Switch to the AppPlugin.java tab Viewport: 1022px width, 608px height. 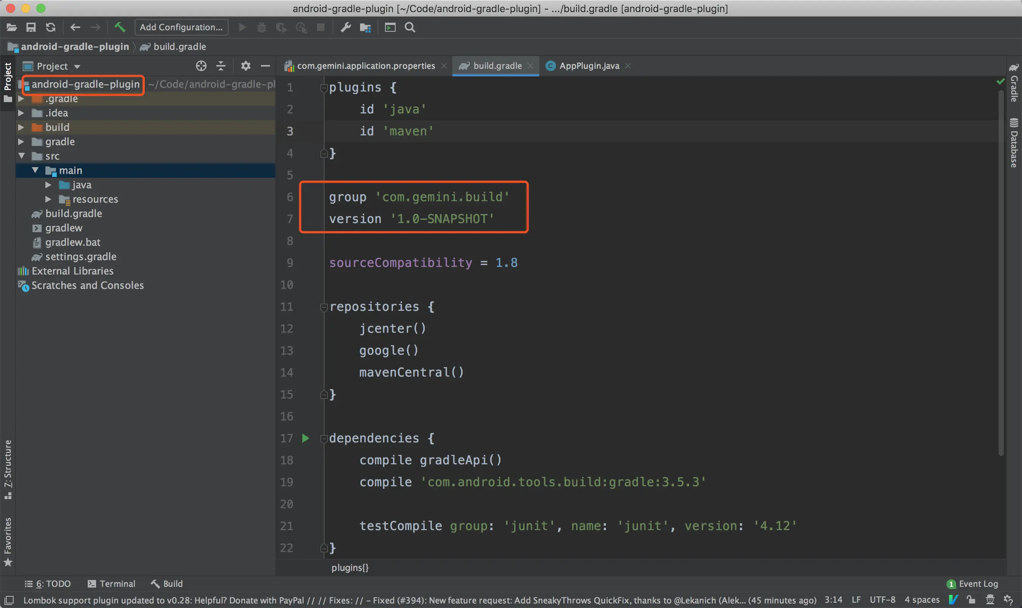point(589,66)
